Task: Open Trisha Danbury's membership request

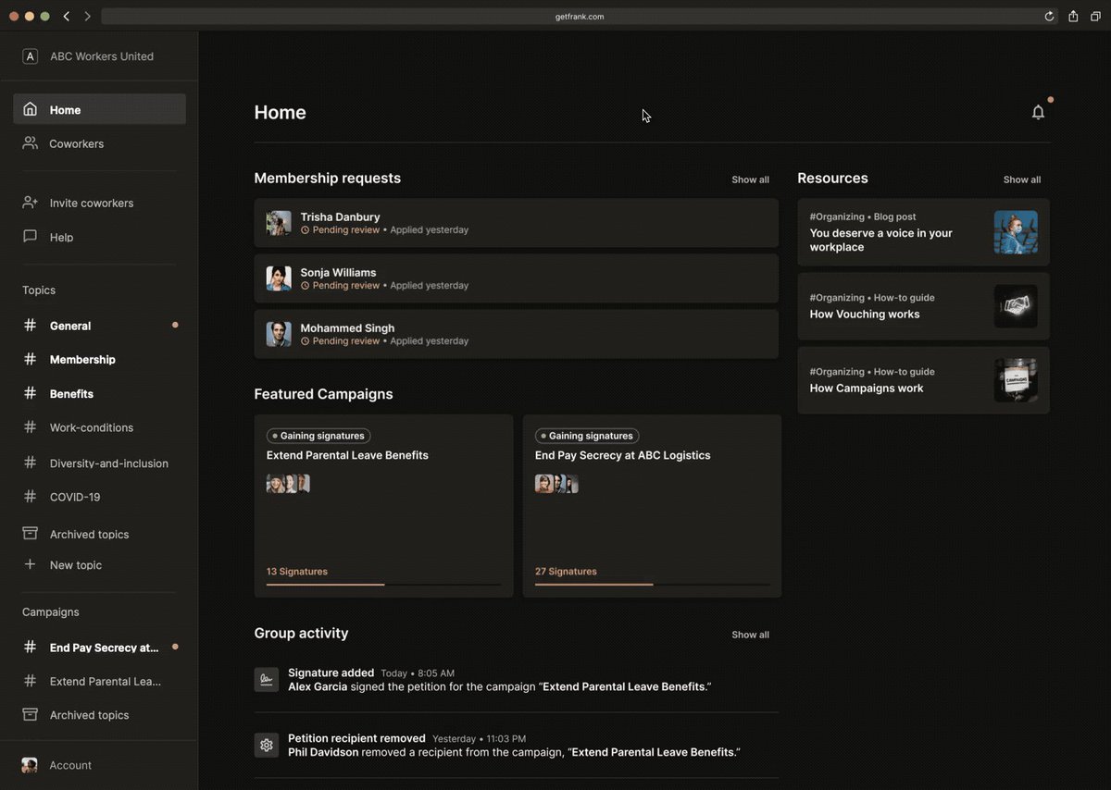Action: click(517, 223)
